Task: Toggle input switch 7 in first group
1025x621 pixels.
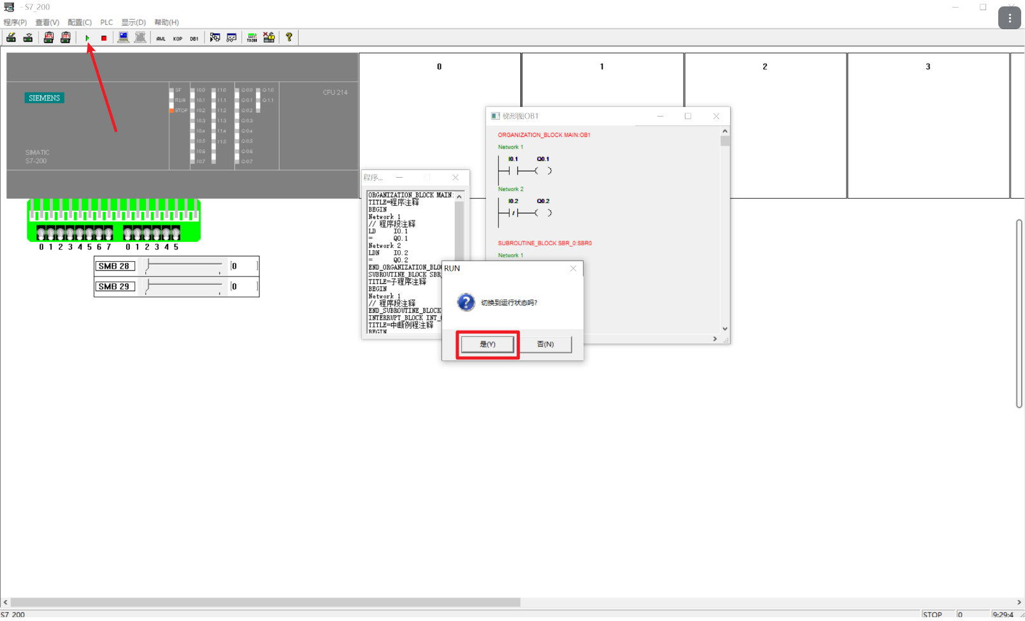Action: pos(108,233)
